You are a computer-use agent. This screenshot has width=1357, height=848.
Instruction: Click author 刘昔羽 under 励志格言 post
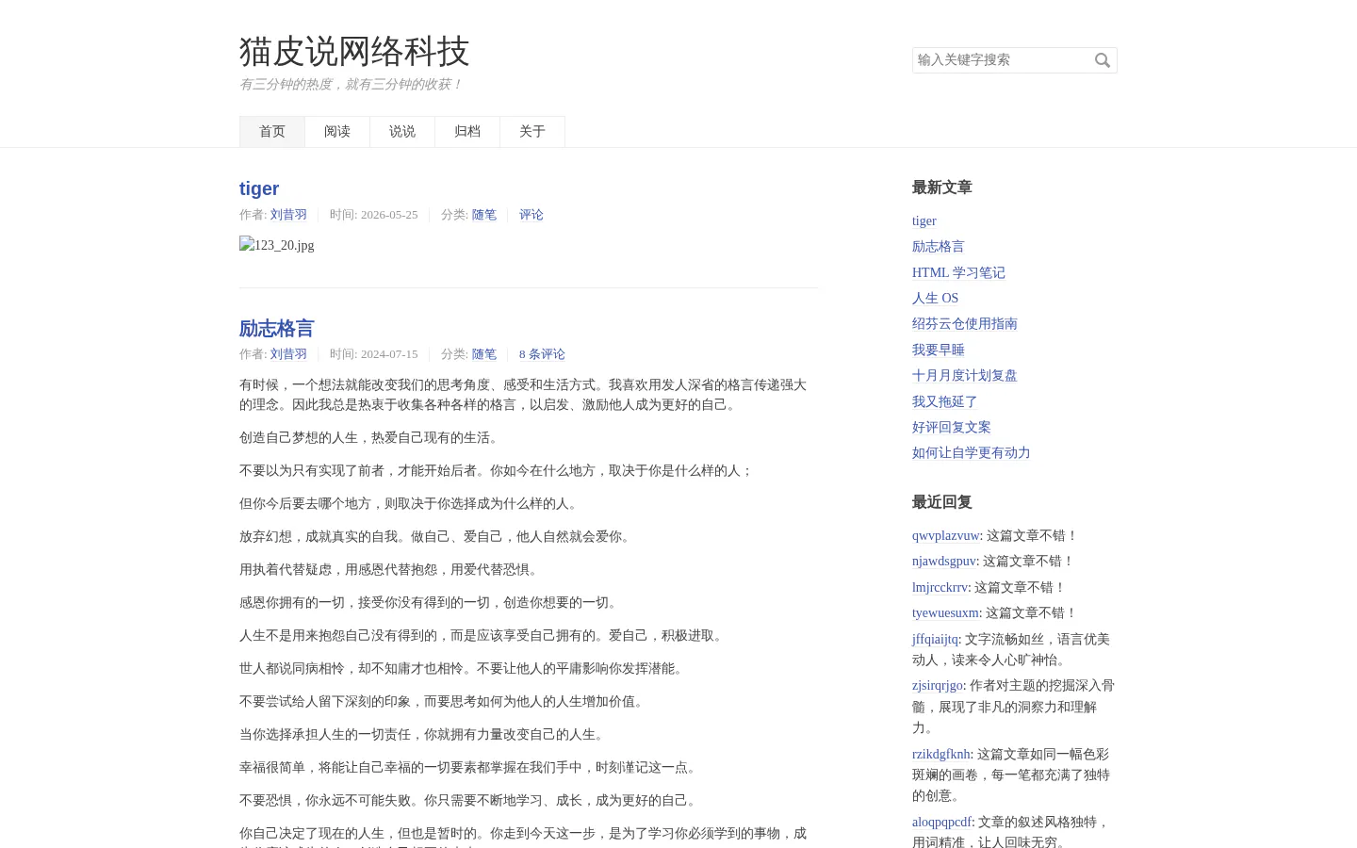[288, 354]
